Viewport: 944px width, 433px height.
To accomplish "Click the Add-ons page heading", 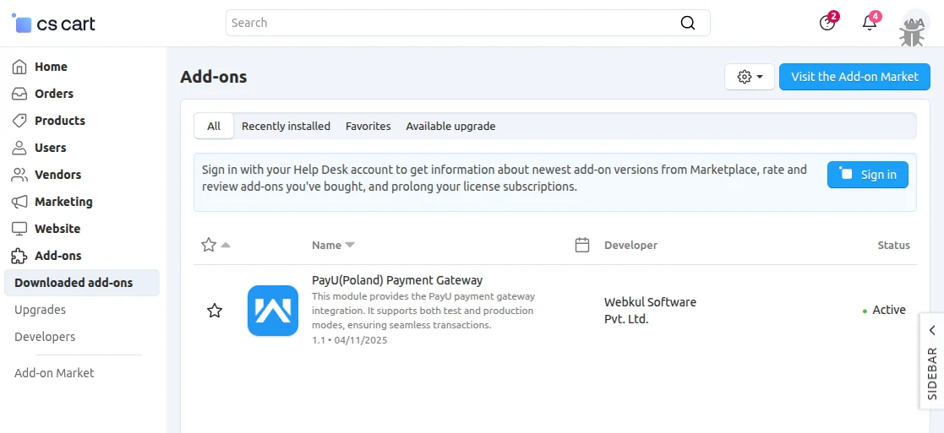I will point(214,77).
